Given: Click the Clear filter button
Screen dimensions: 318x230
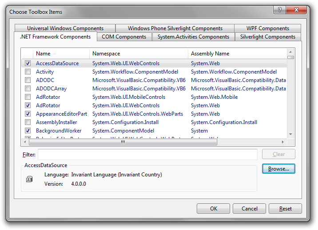Looking at the screenshot, I should [x=278, y=154].
